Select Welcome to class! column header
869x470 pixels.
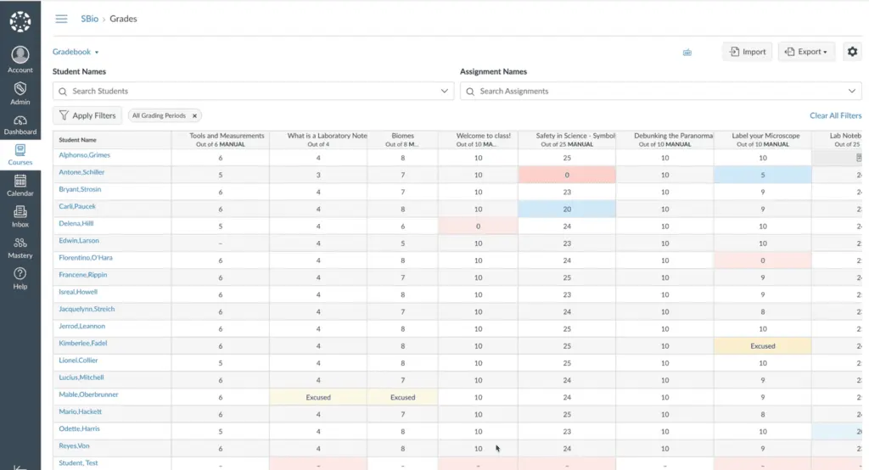tap(479, 140)
